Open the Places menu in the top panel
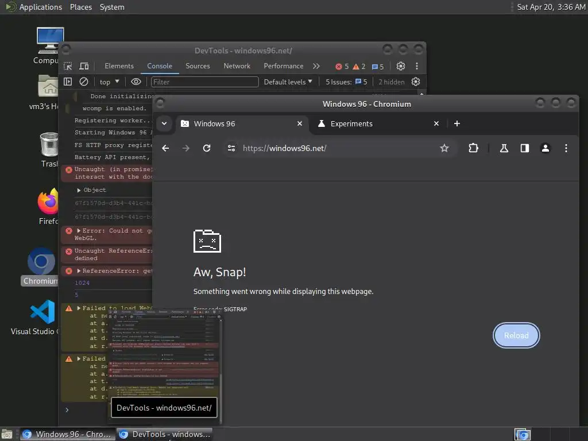Viewport: 588px width, 441px height. click(x=80, y=7)
